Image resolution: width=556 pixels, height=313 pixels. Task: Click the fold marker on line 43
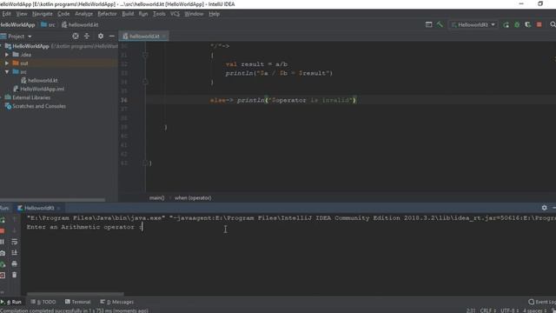click(x=145, y=163)
